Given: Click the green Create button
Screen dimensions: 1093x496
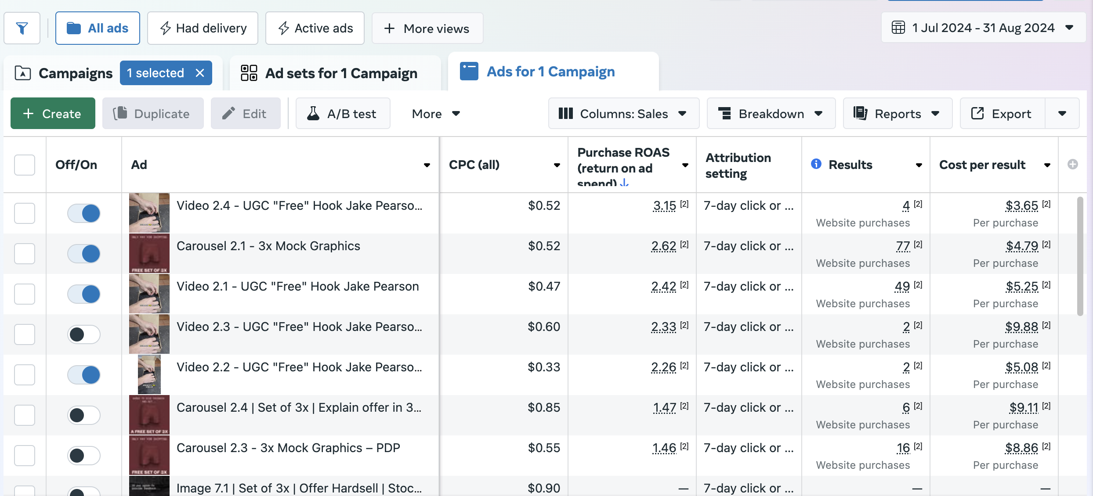Looking at the screenshot, I should (53, 114).
